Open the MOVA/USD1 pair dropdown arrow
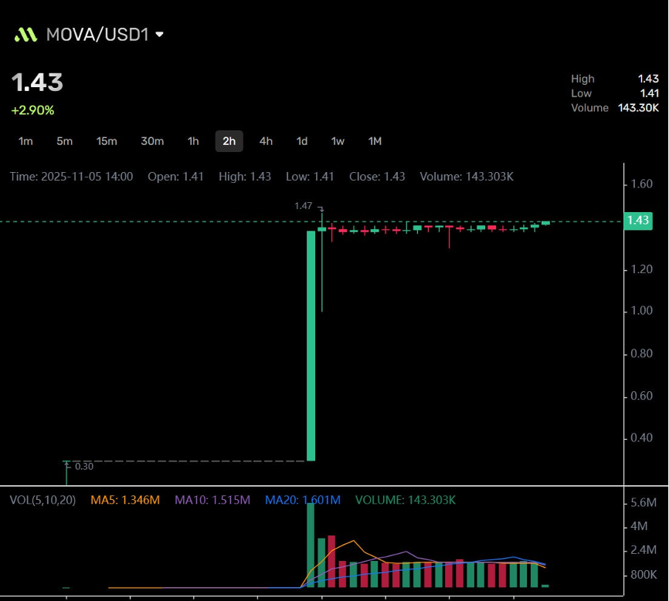This screenshot has width=669, height=601. (160, 35)
